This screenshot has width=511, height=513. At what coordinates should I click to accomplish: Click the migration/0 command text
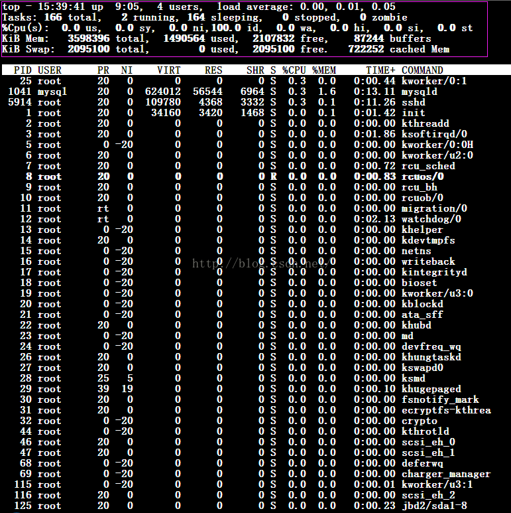click(x=434, y=208)
